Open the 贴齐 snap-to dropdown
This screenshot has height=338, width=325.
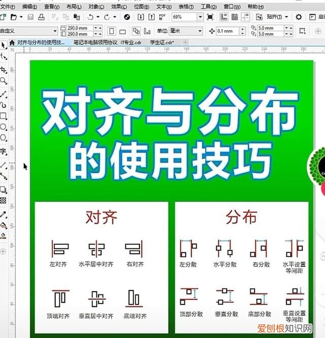pyautogui.click(x=286, y=17)
